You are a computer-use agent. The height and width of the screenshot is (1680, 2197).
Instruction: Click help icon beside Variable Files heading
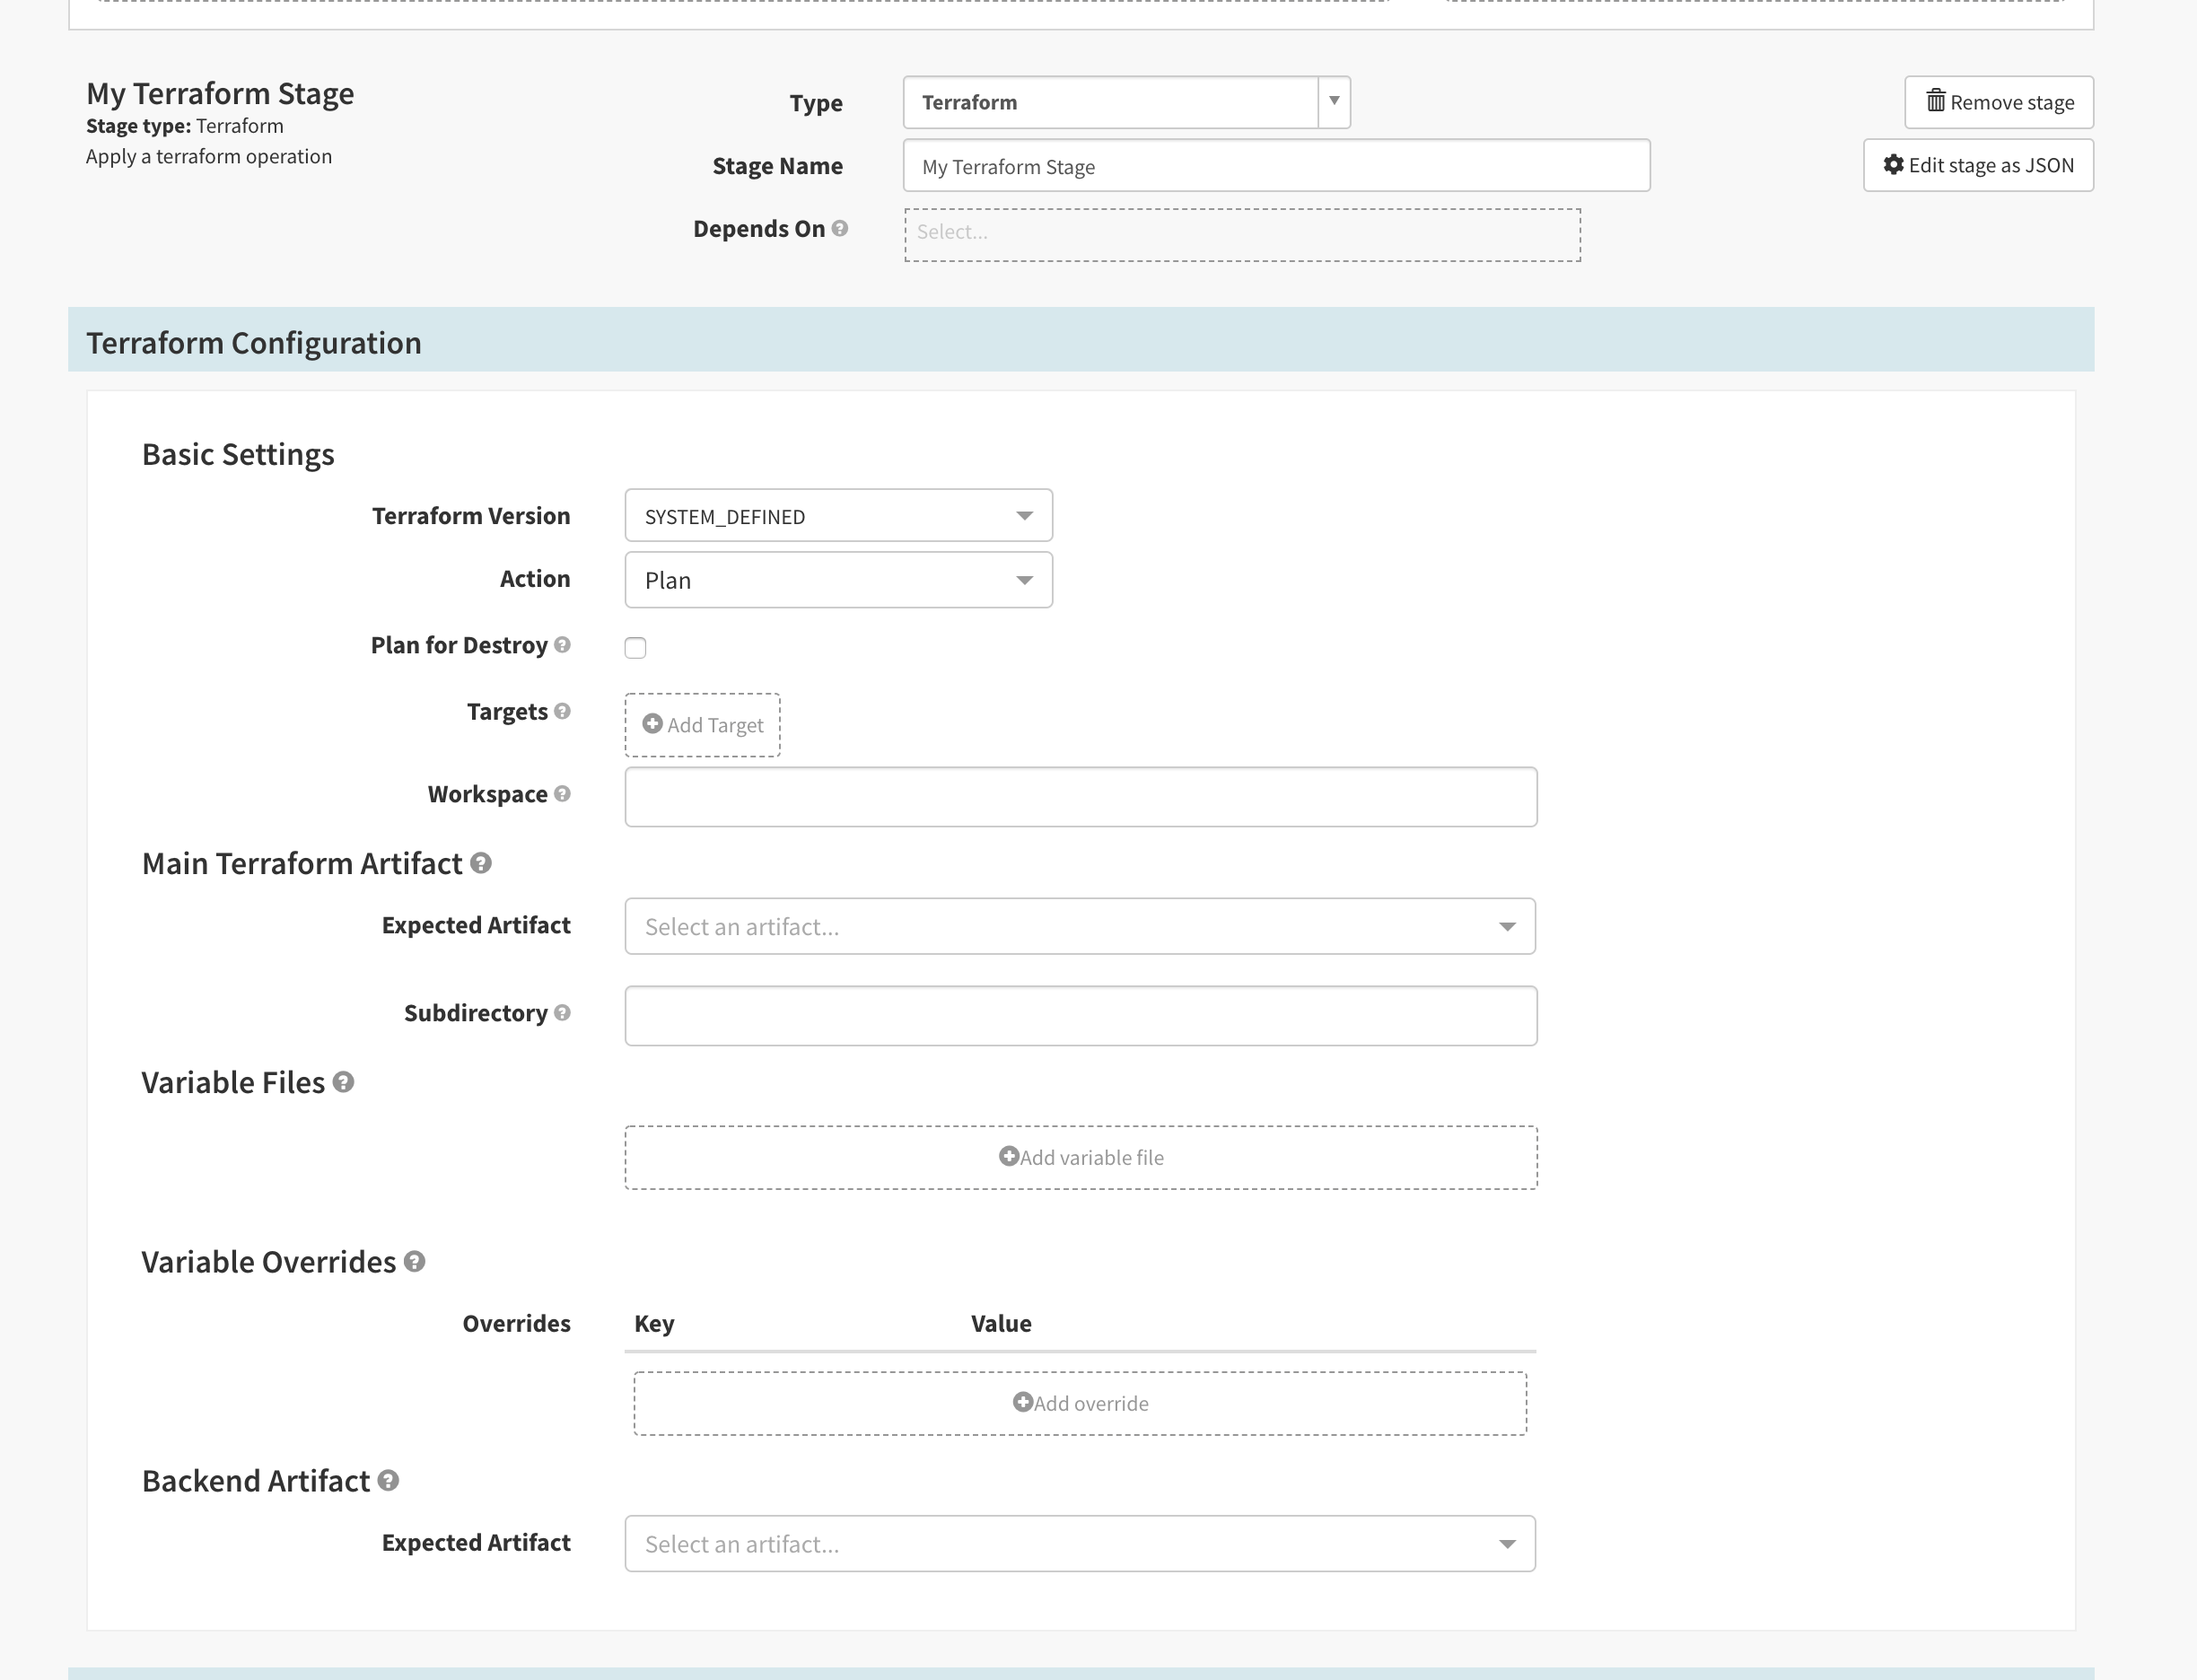(343, 1082)
